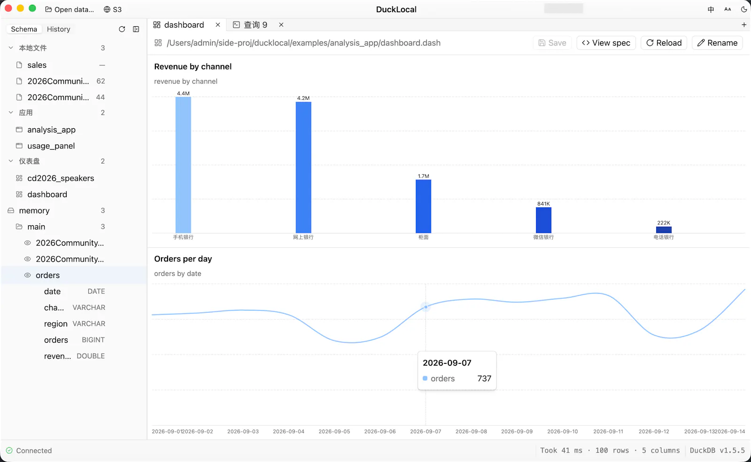Open the AA font size control

click(x=728, y=9)
